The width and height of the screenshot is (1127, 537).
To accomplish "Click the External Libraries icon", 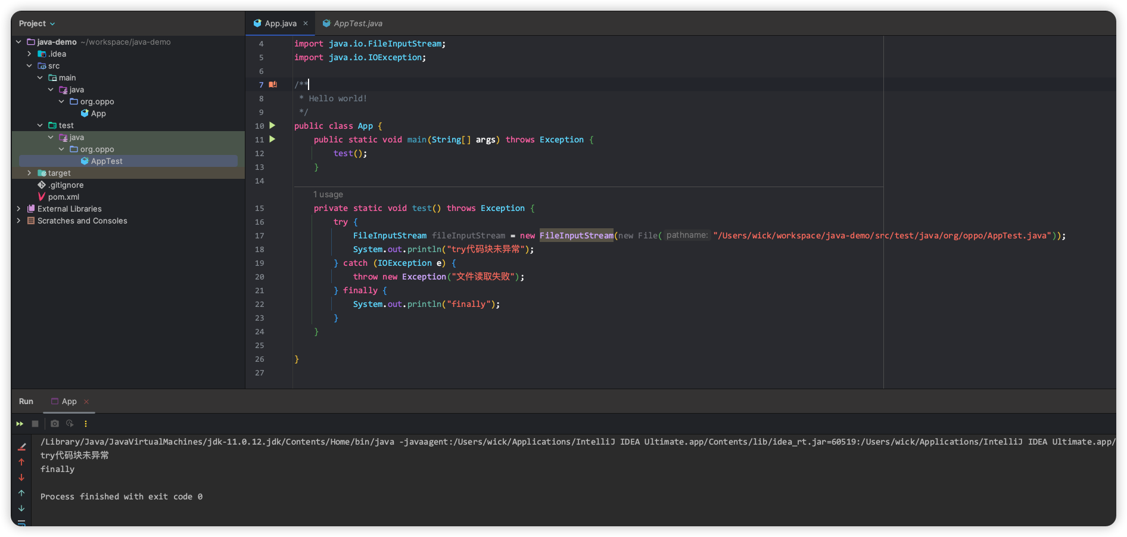I will pos(31,209).
